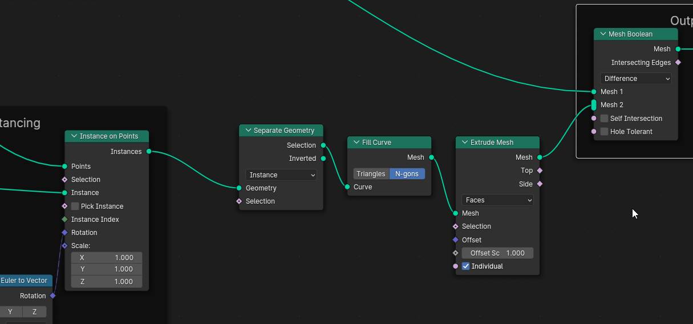The height and width of the screenshot is (324, 693).
Task: Open the Instance domain dropdown
Action: point(281,175)
